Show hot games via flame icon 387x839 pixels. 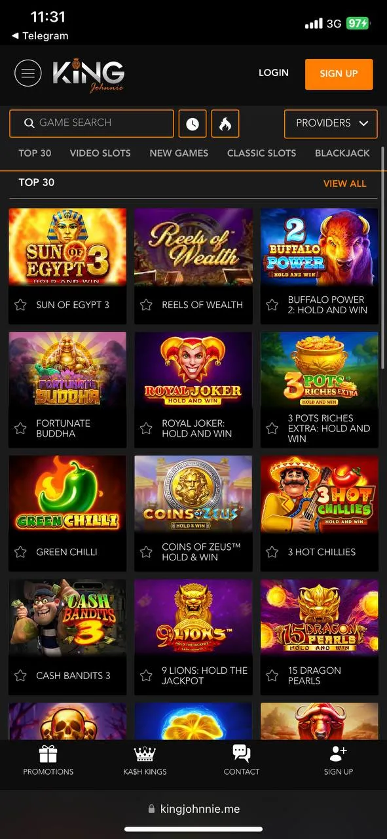coord(225,123)
